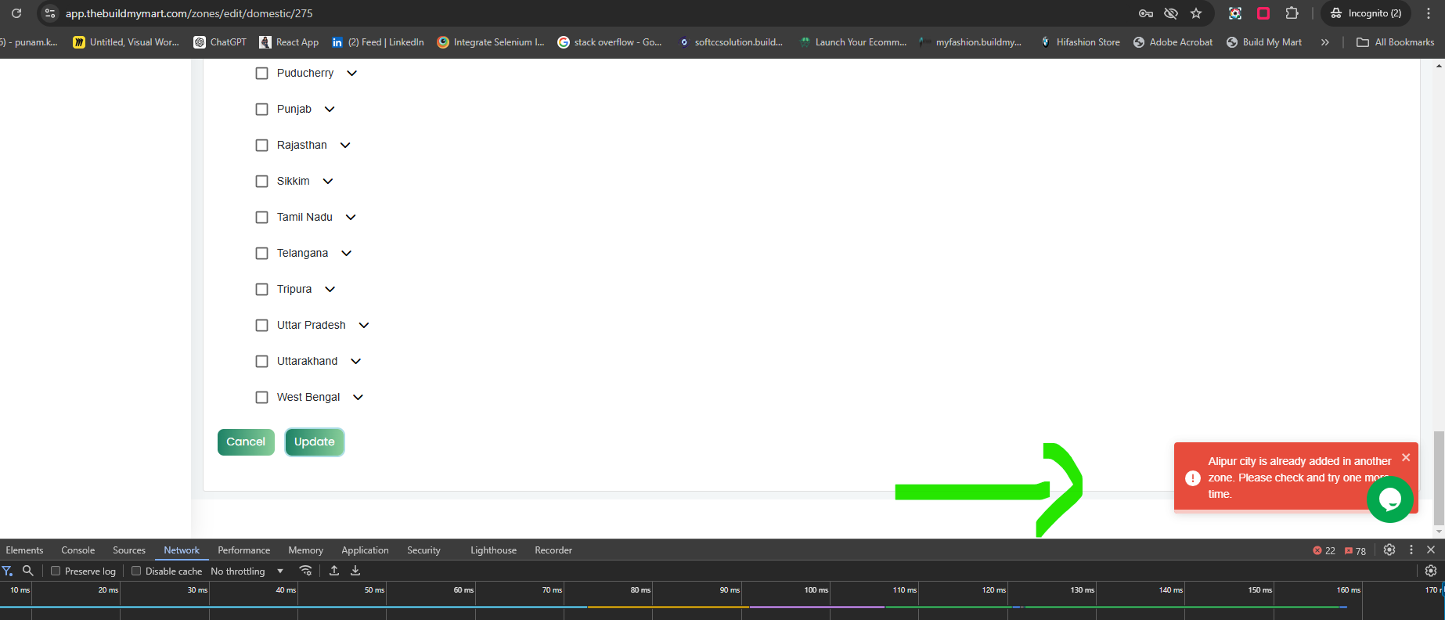Switch to the DevTools Performance tab
This screenshot has width=1445, height=620.
coord(244,550)
